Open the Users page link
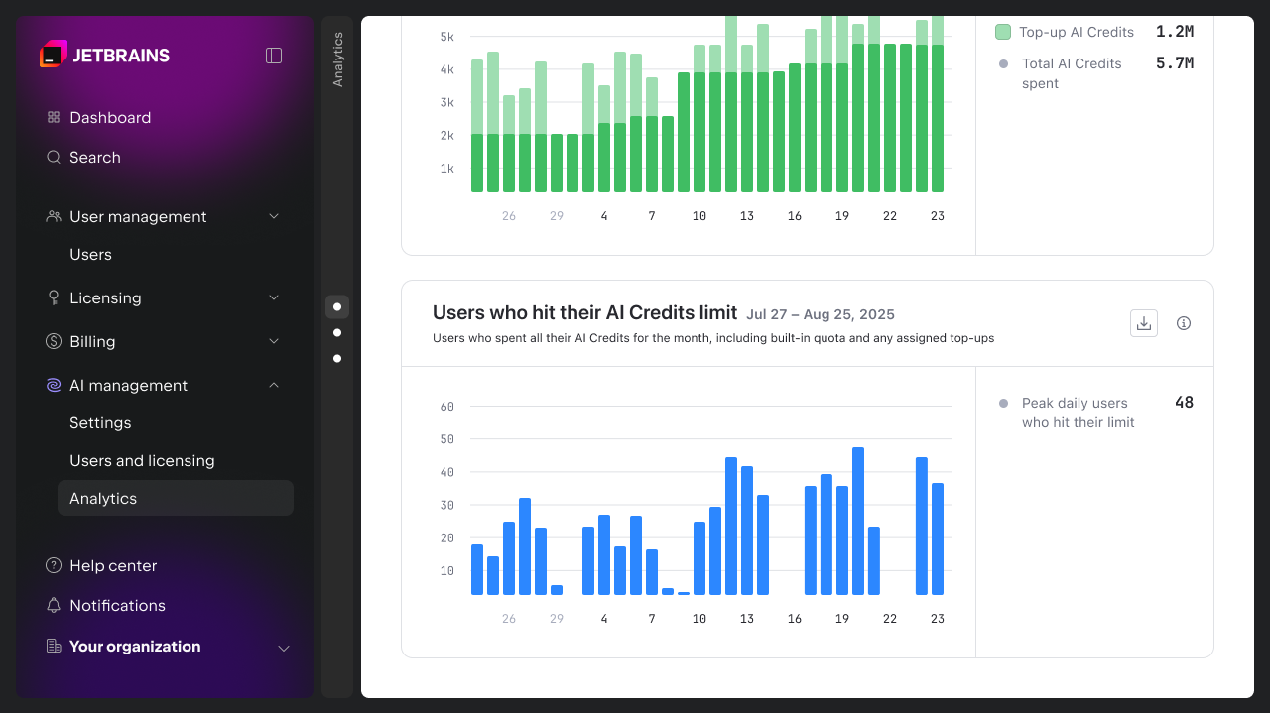1270x713 pixels. point(90,254)
